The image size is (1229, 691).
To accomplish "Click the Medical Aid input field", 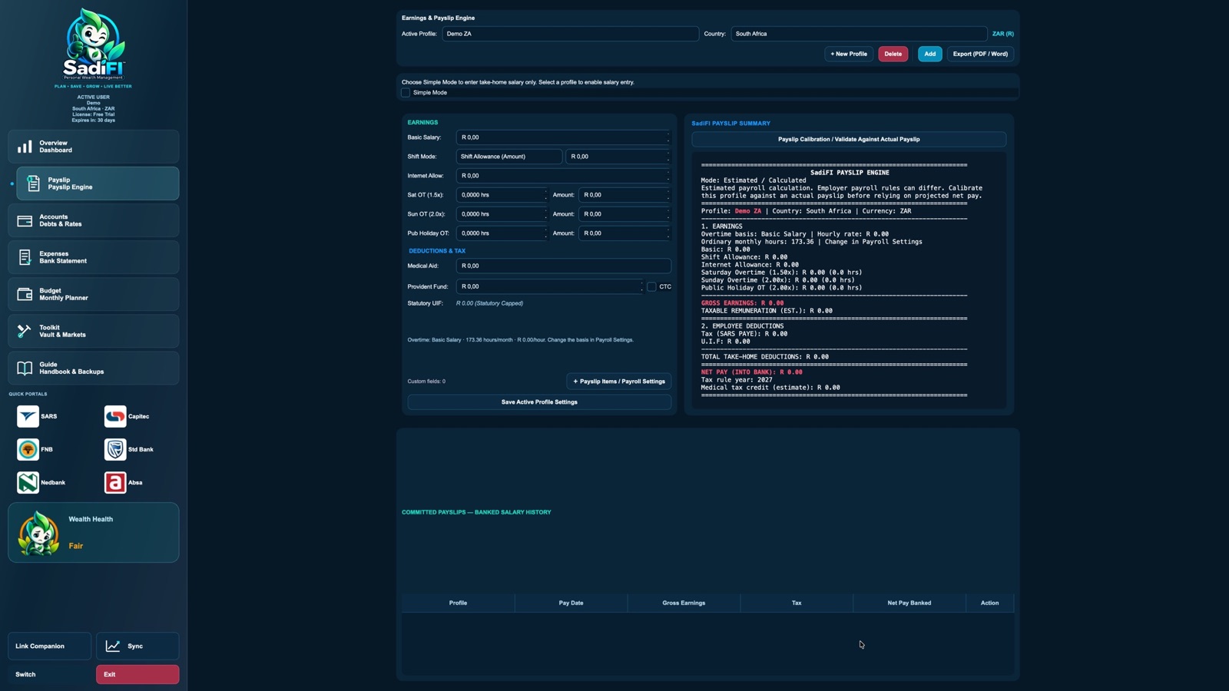I will (x=563, y=266).
